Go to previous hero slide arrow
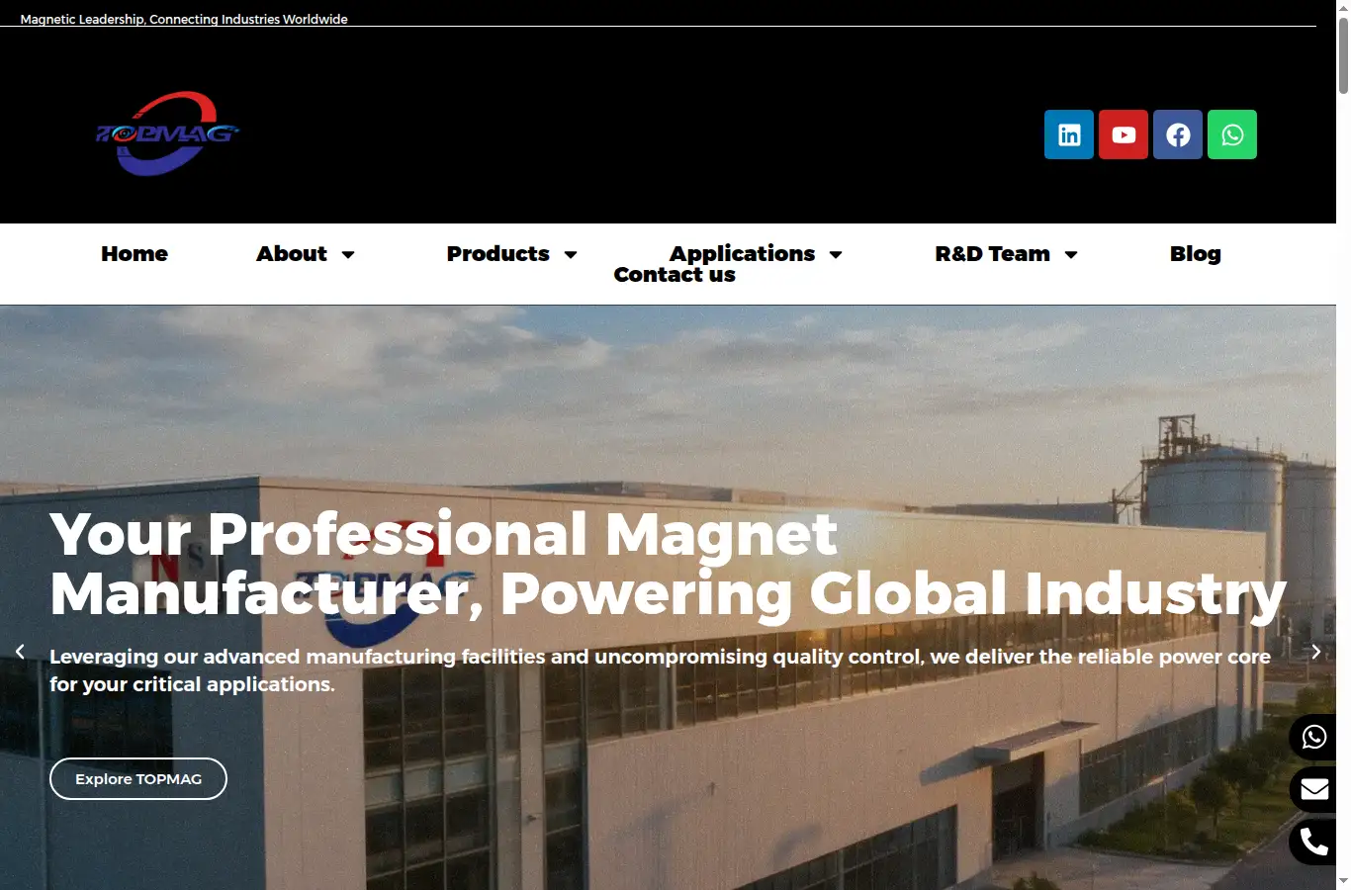The height and width of the screenshot is (890, 1351). coord(20,651)
